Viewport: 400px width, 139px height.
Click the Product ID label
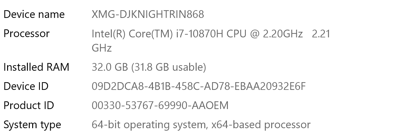coord(29,106)
